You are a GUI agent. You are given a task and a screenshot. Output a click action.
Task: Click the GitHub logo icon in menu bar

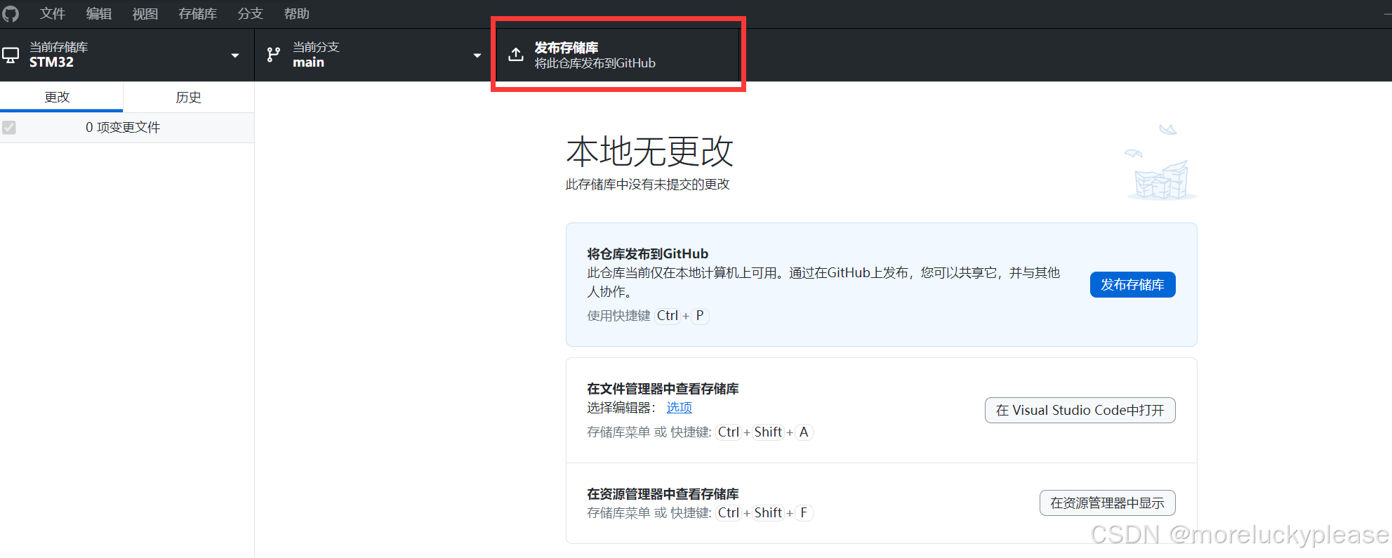coord(10,13)
